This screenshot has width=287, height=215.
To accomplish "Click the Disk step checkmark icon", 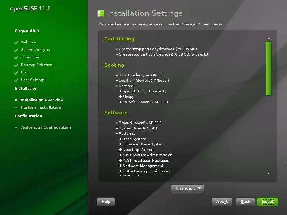I will click(x=16, y=73).
